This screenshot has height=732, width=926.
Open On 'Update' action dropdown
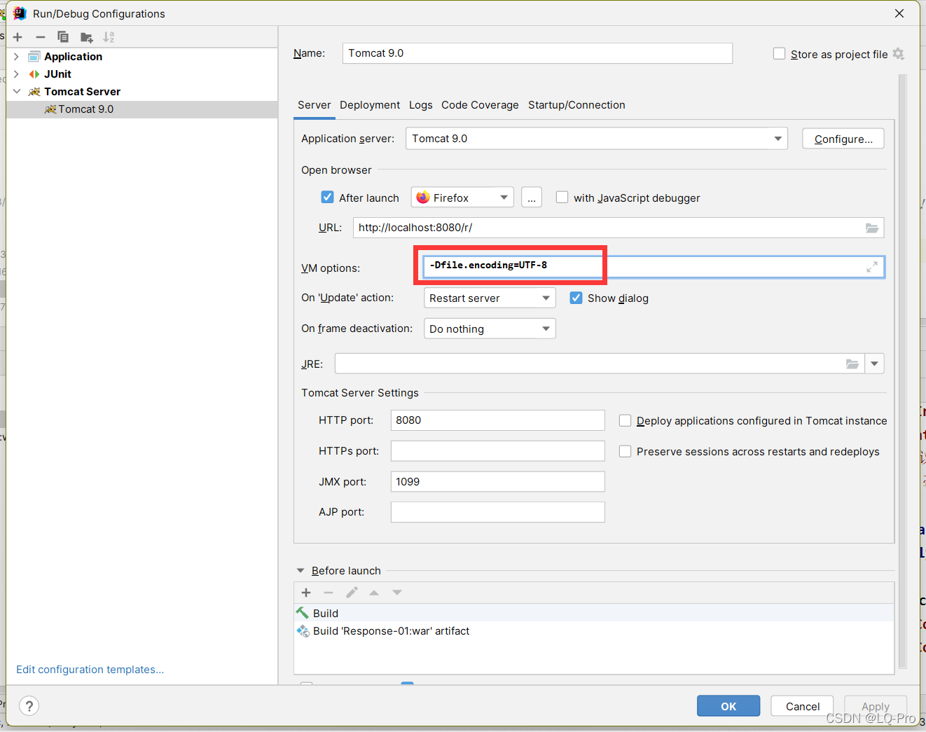pos(490,298)
